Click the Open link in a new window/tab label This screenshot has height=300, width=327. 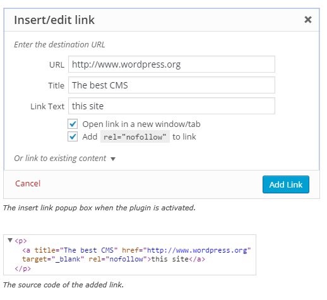141,124
